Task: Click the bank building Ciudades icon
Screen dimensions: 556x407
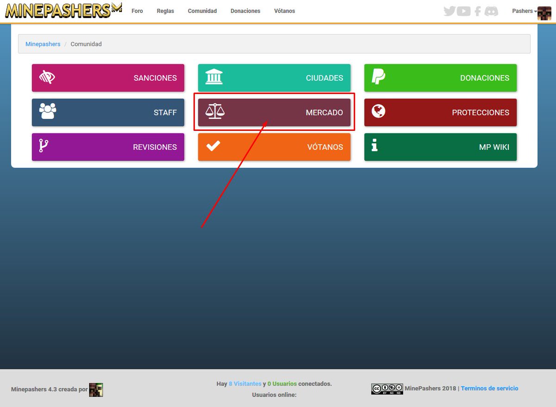Action: pos(214,77)
